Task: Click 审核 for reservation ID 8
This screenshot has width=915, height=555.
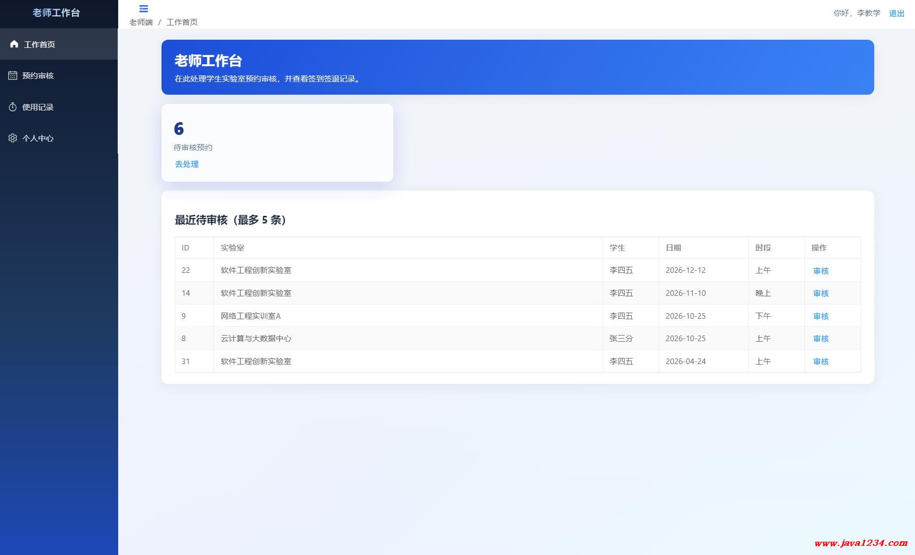Action: 820,339
